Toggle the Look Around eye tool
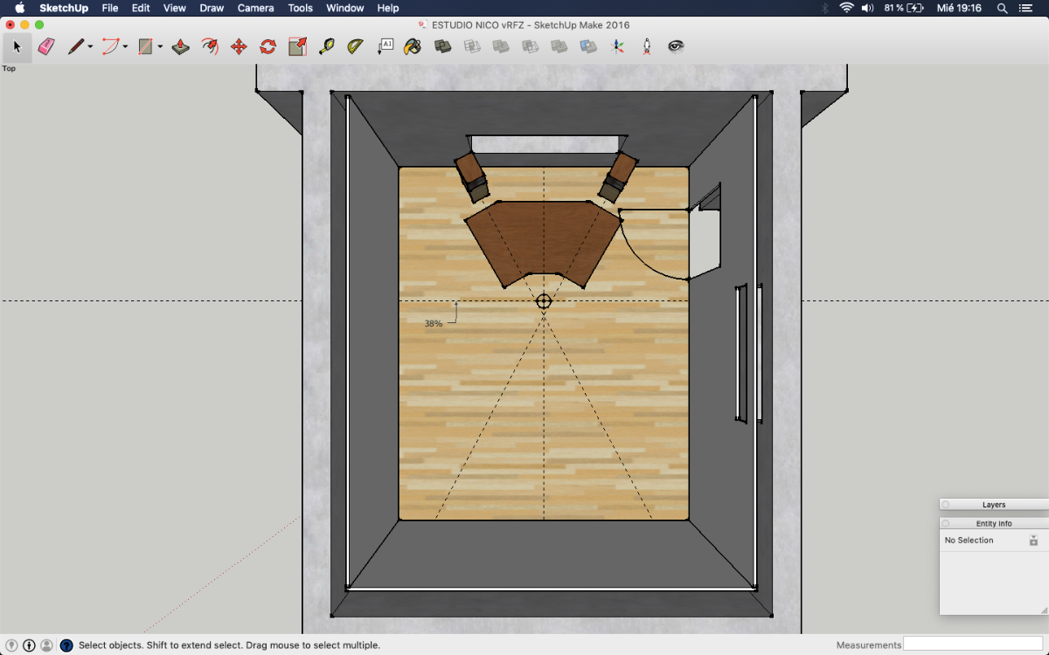 (x=676, y=46)
